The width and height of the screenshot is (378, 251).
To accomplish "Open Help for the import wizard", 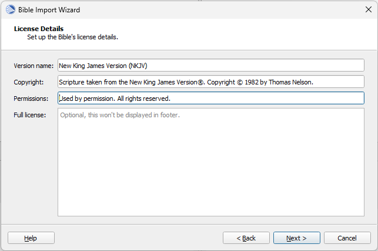I will click(31, 238).
